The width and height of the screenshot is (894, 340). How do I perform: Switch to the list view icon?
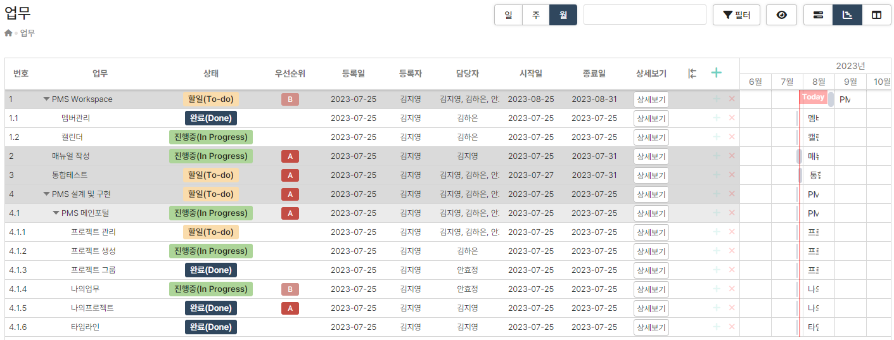[818, 15]
